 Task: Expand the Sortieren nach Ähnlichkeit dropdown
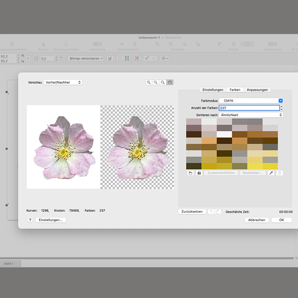[251, 115]
